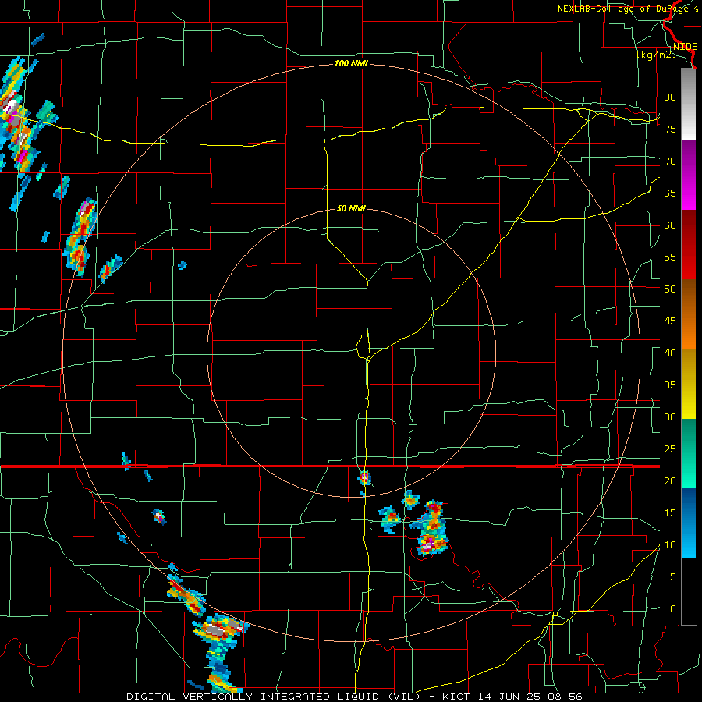Image resolution: width=702 pixels, height=702 pixels.
Task: Click the [kg/m2] unit label
Action: [x=656, y=55]
